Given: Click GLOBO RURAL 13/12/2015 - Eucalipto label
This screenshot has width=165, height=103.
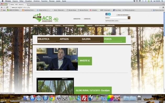Looking at the screenshot, I should [93, 90].
